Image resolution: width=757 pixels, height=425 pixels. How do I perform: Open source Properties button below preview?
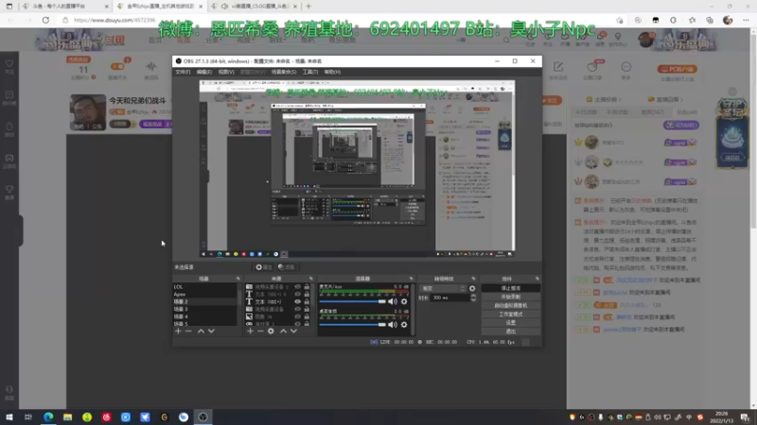point(265,267)
